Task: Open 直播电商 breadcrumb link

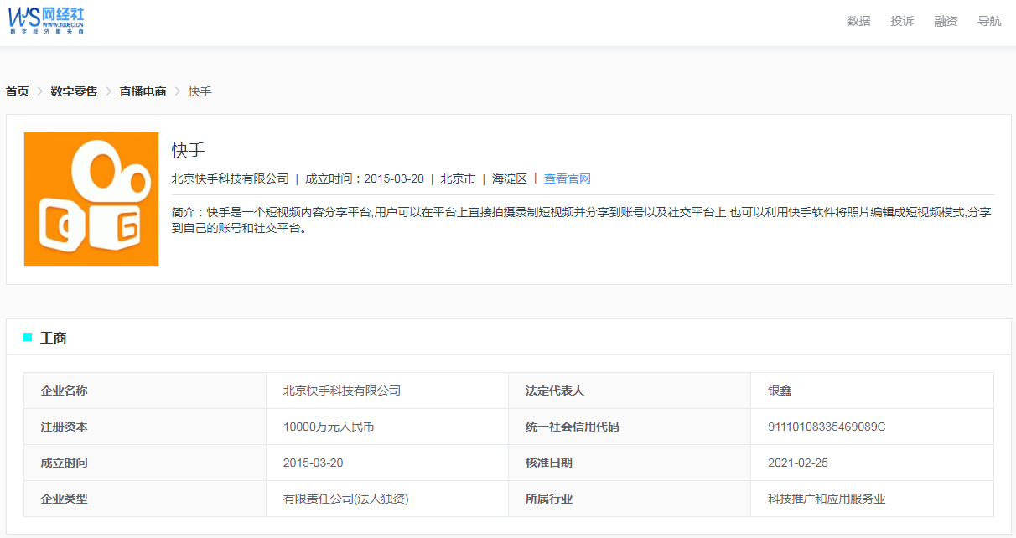Action: click(143, 91)
